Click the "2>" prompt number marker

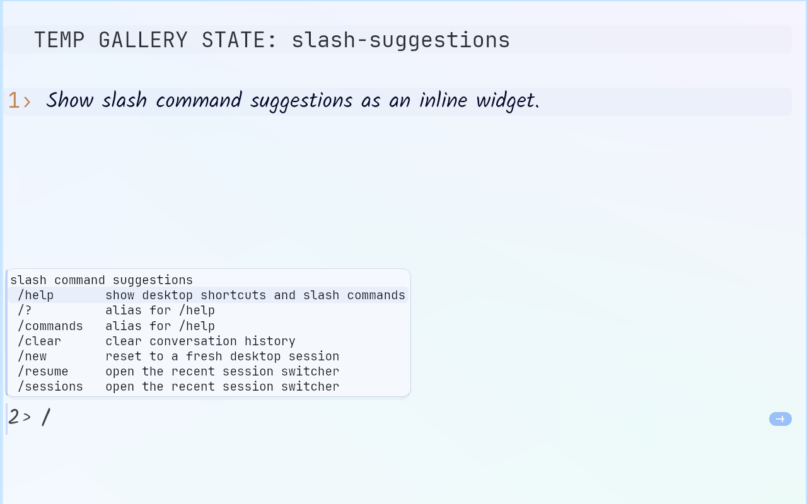tap(20, 417)
